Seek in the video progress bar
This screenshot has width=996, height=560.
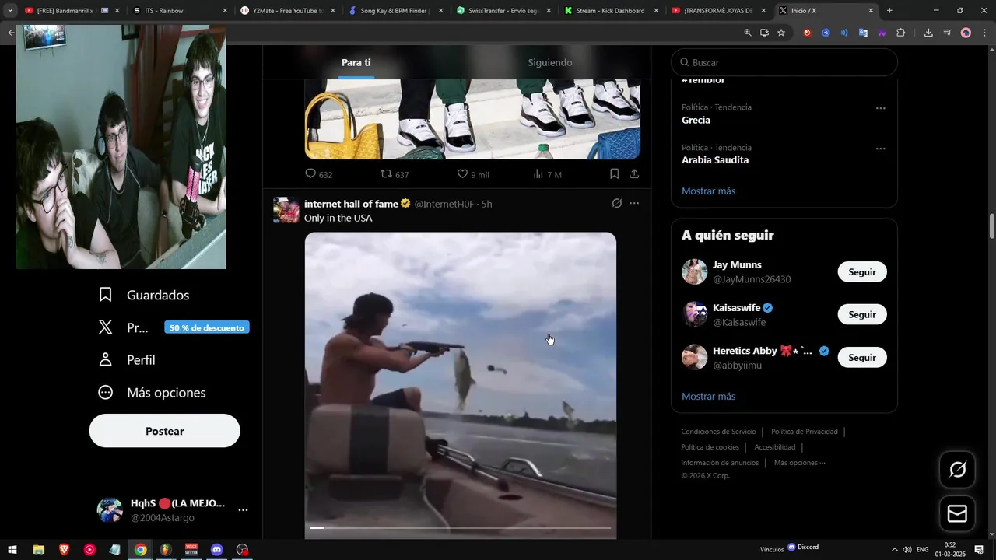click(461, 528)
